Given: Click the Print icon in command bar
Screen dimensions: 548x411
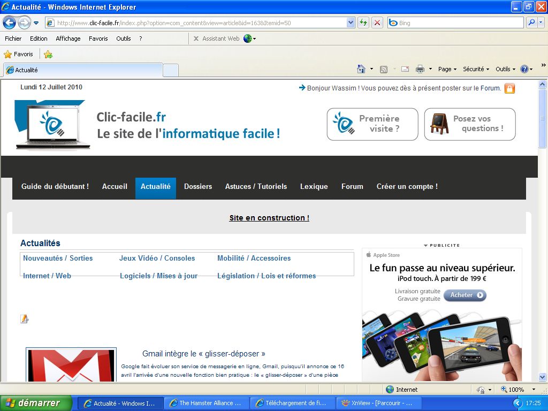Looking at the screenshot, I should pos(420,69).
